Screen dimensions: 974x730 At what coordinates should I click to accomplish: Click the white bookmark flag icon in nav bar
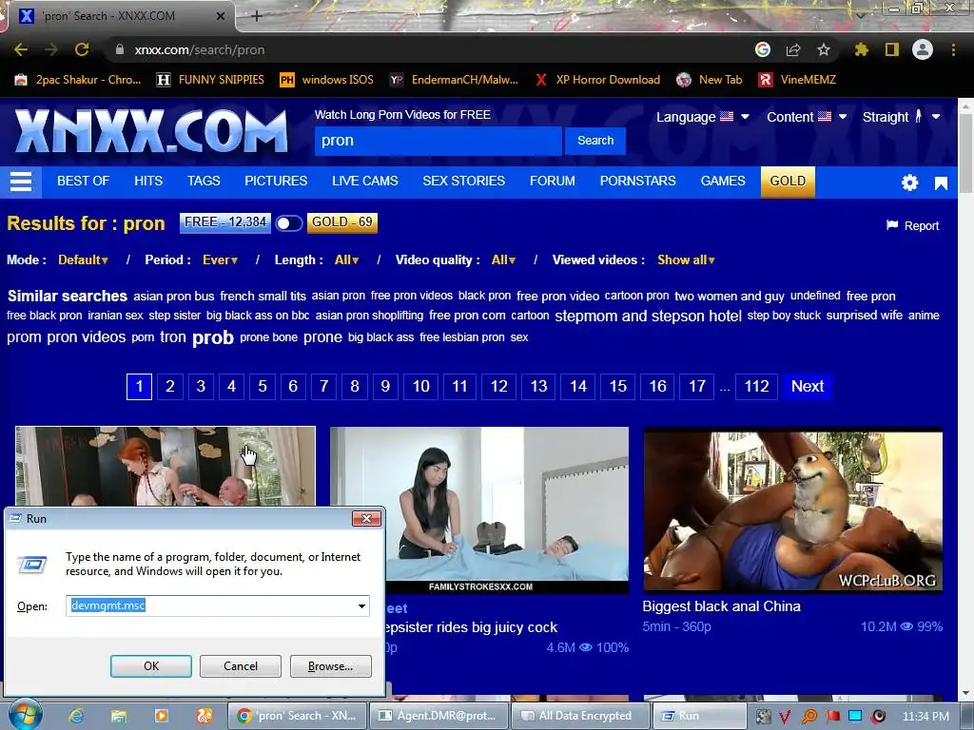[941, 183]
